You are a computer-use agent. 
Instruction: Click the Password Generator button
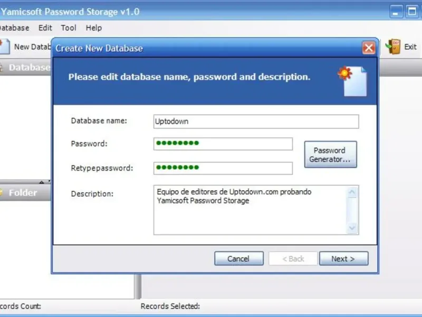[x=330, y=154]
